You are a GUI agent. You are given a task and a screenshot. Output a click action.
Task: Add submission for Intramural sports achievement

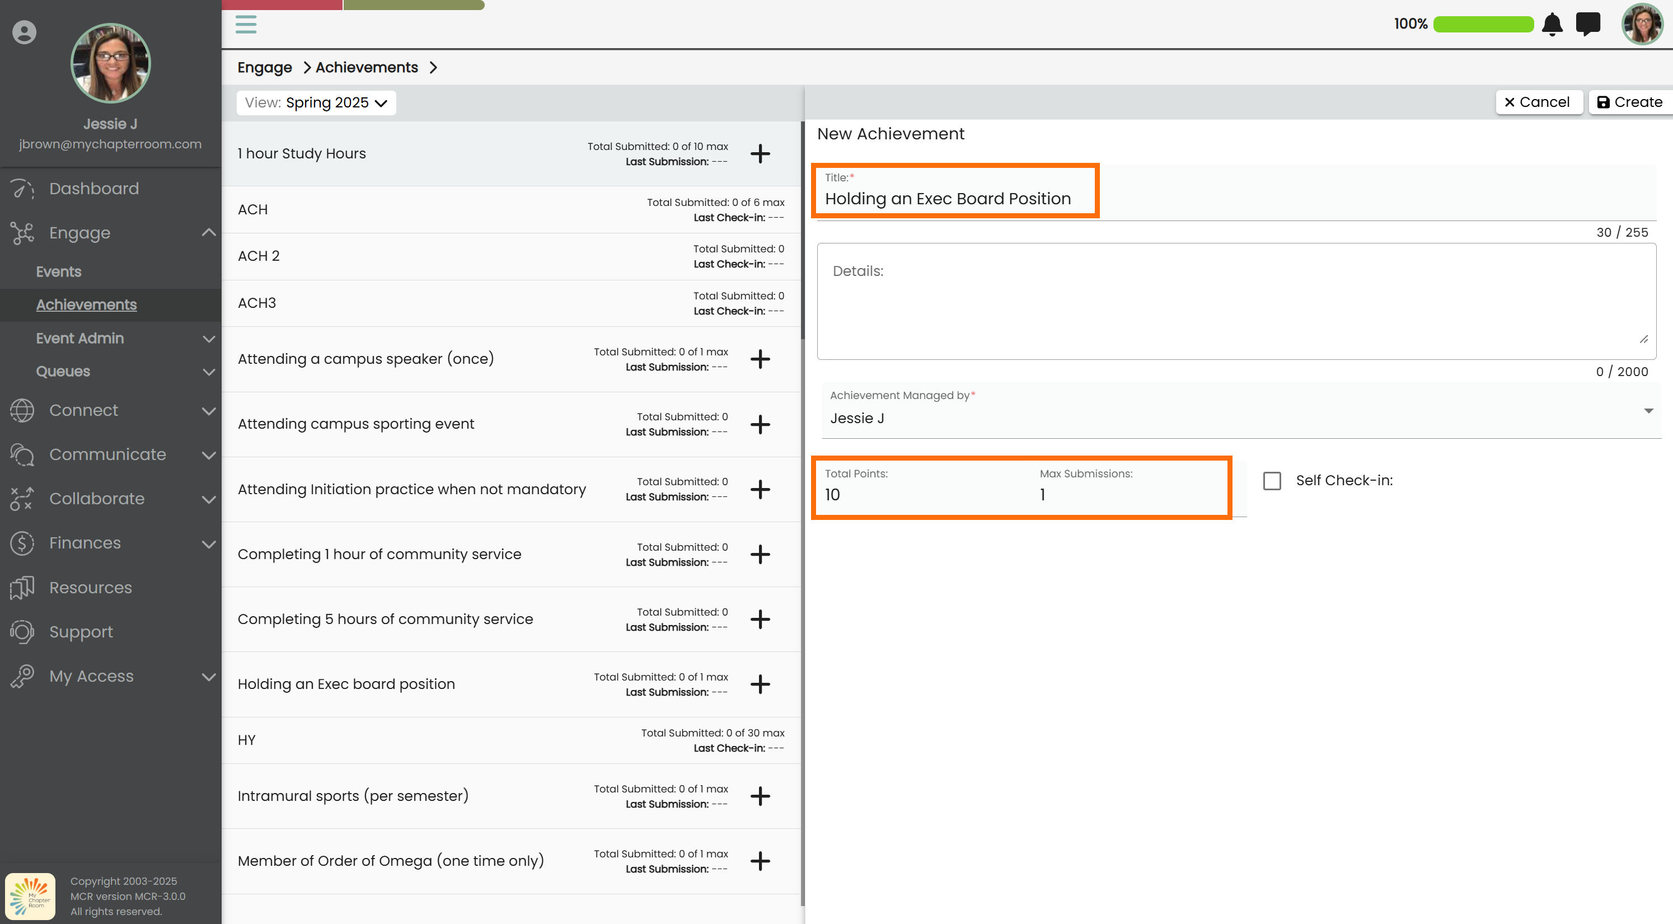pos(760,796)
